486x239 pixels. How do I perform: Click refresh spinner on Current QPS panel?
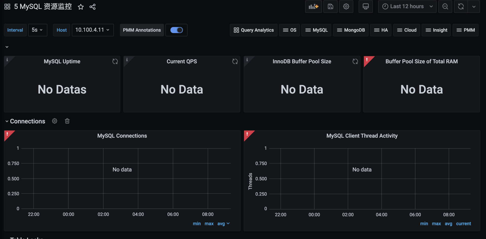pyautogui.click(x=235, y=61)
